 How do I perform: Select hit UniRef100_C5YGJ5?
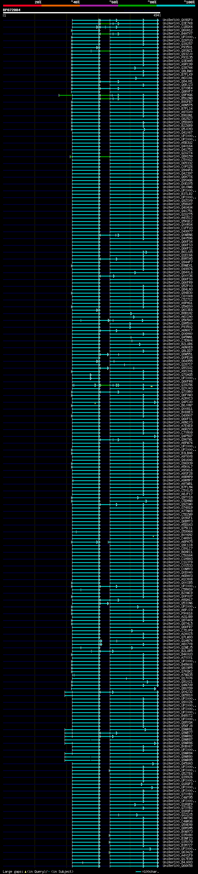[x=178, y=490]
